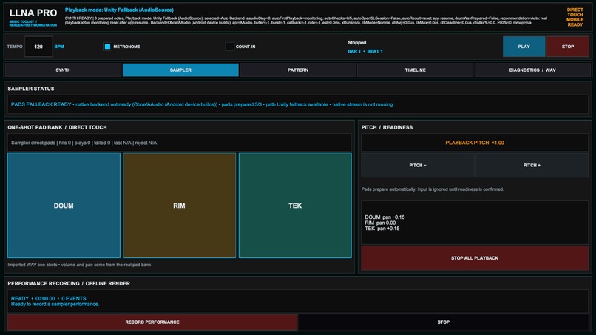Go to the TIMELINE tab

(x=415, y=70)
